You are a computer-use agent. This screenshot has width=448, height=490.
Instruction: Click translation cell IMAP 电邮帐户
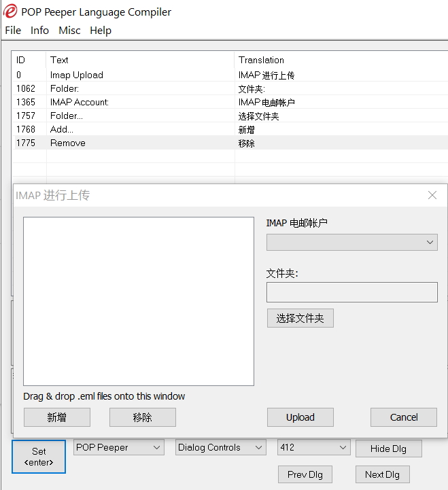266,103
